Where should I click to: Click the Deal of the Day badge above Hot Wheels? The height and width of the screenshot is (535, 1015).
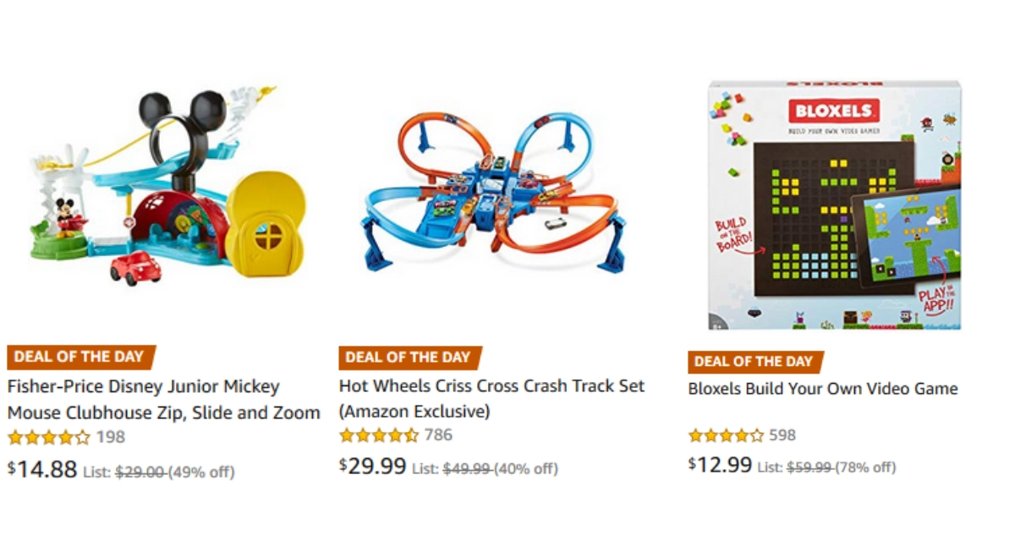[410, 357]
